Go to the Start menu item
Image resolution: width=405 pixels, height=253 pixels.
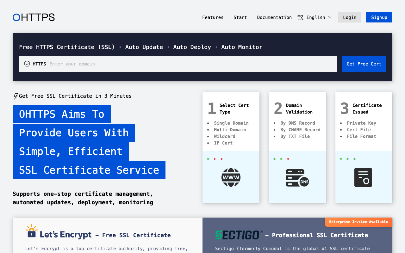[x=240, y=17]
